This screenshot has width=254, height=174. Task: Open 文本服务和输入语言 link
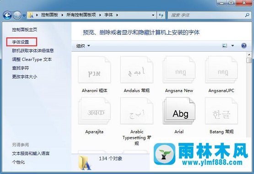[x=31, y=153]
